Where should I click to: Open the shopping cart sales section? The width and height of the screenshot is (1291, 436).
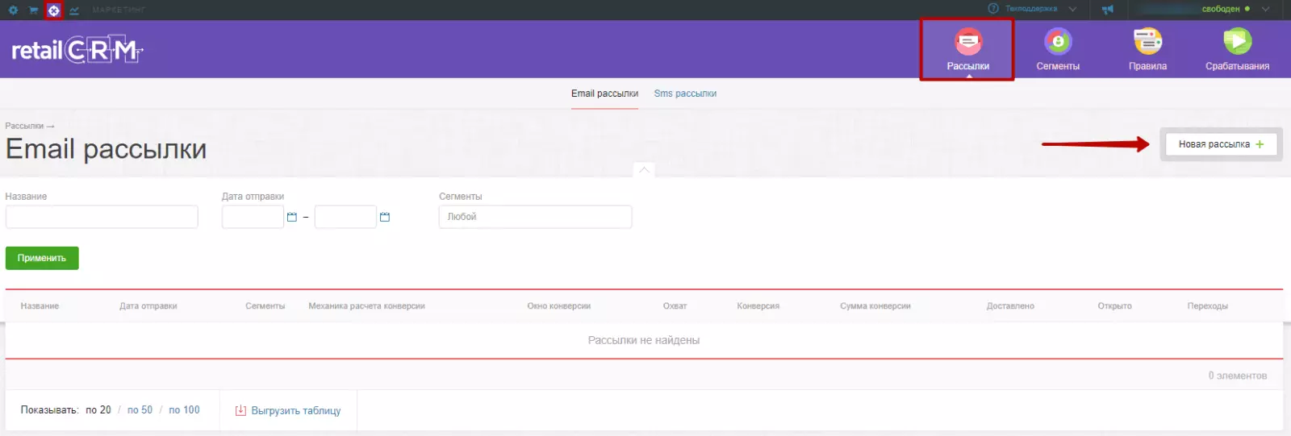tap(33, 10)
